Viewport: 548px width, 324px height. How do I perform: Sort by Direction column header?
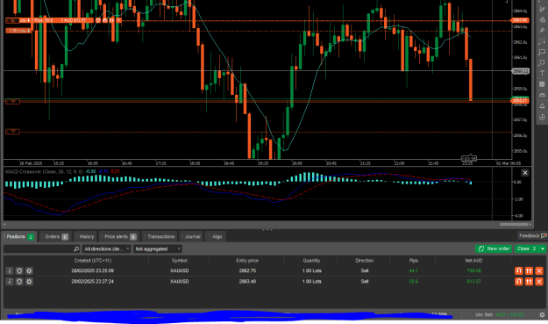[364, 261]
